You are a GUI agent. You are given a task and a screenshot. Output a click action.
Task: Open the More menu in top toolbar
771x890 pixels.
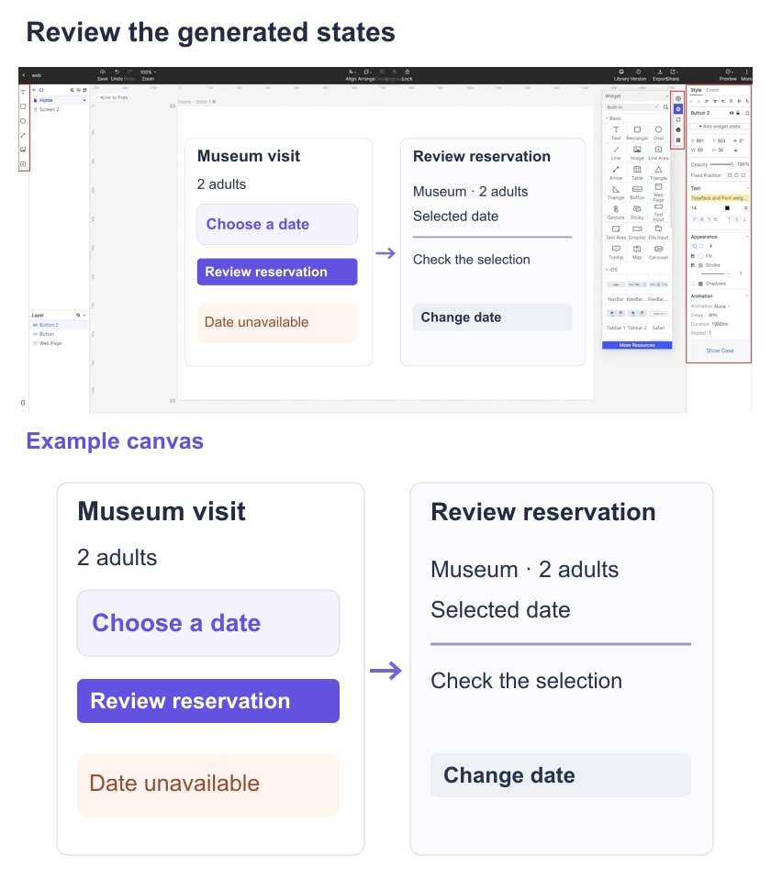[746, 75]
